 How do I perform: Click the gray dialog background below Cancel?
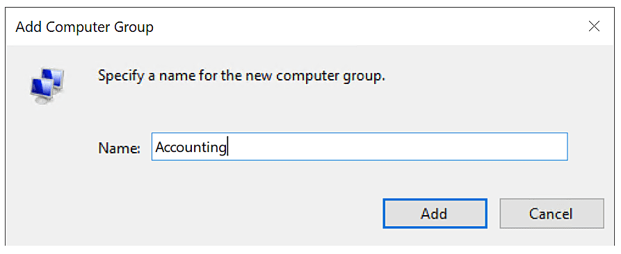coord(551,238)
